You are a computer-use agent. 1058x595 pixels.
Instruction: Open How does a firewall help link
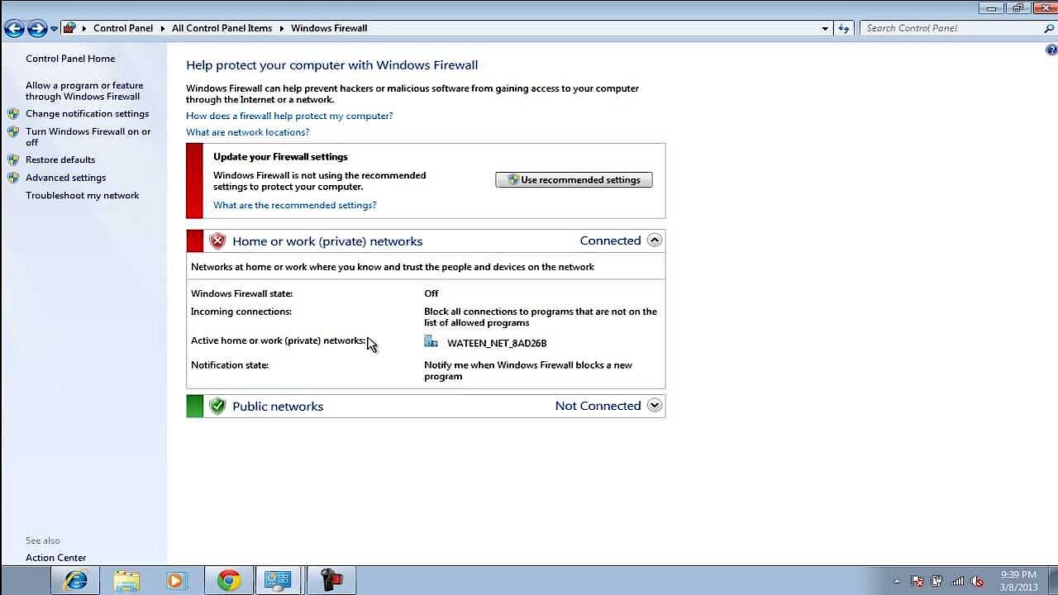pos(289,116)
